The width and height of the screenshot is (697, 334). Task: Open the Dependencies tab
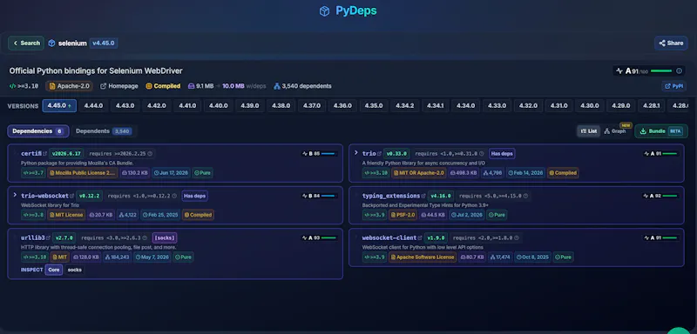(38, 131)
